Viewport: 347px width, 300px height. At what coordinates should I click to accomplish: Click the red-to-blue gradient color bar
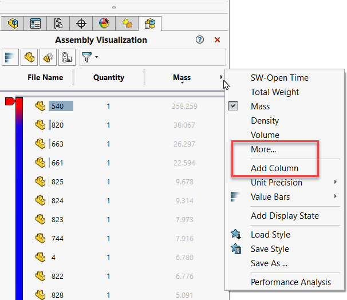pos(19,199)
